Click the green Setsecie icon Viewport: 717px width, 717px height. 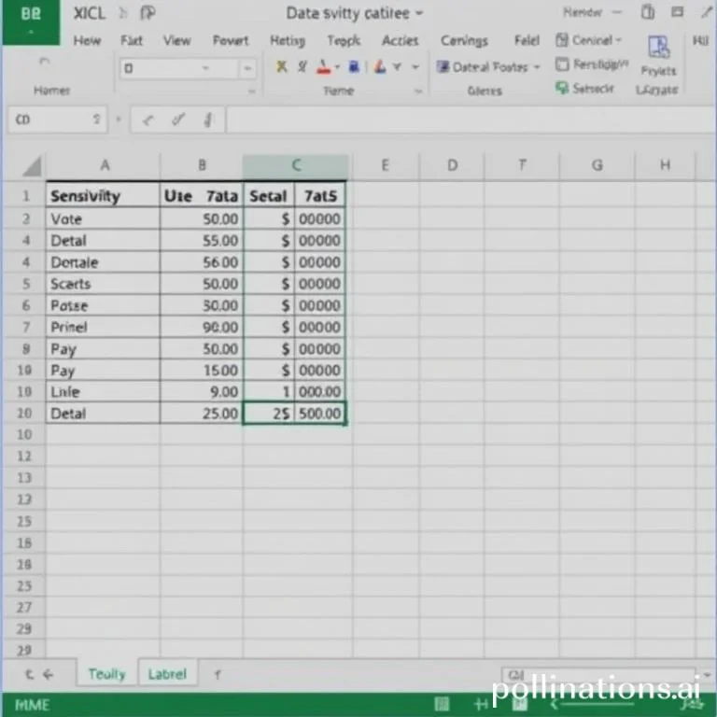[x=562, y=88]
